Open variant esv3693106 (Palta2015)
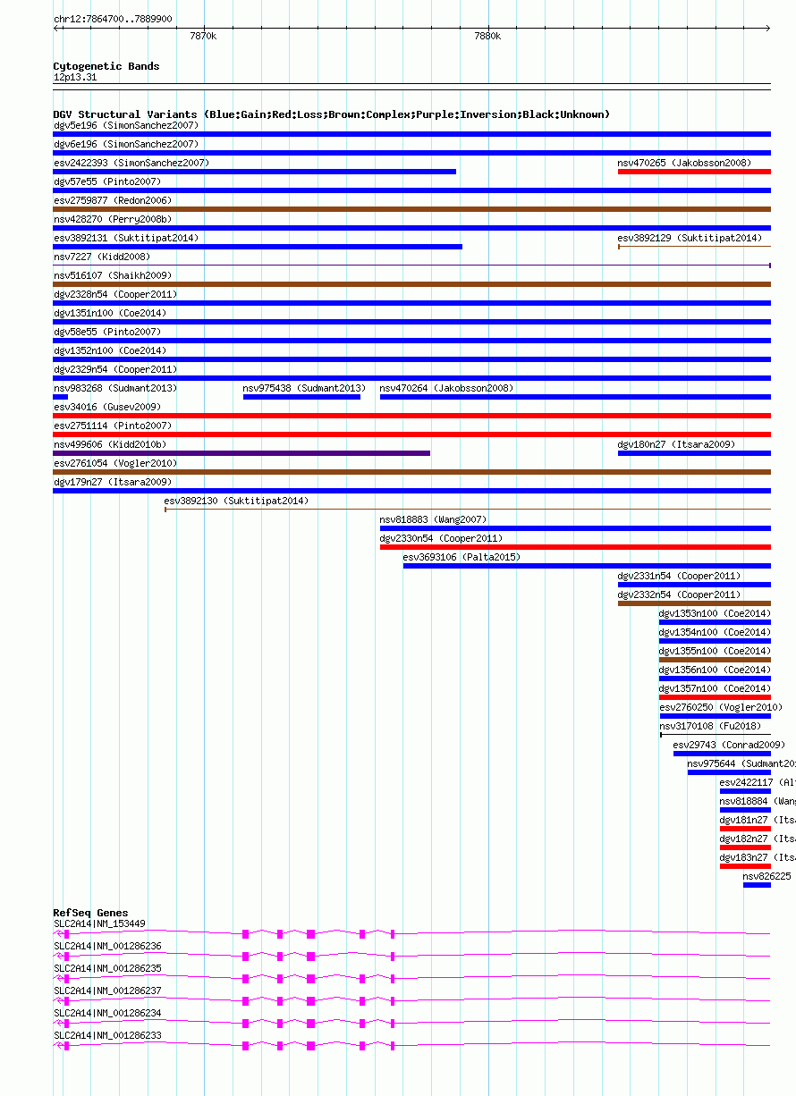Viewport: 796px width, 1096px height. click(x=462, y=557)
